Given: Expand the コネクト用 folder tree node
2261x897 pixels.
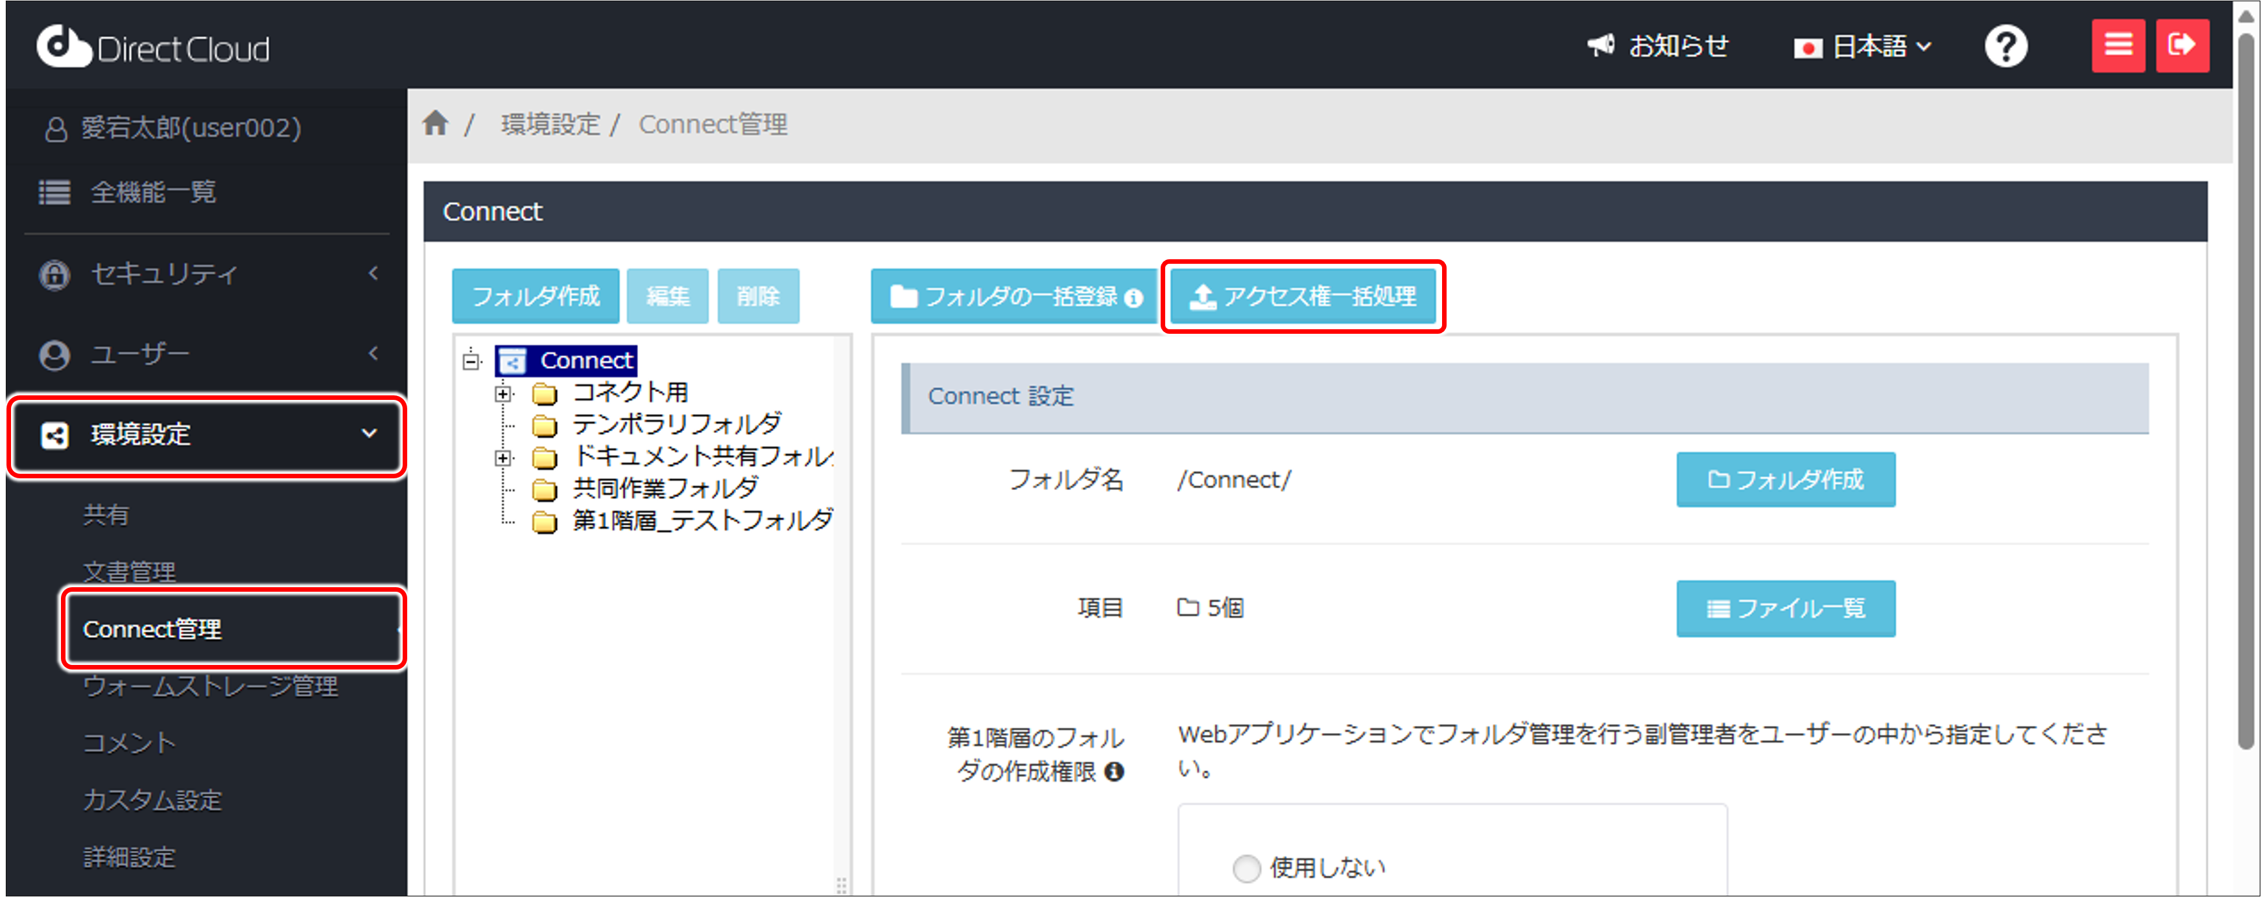Looking at the screenshot, I should point(503,393).
